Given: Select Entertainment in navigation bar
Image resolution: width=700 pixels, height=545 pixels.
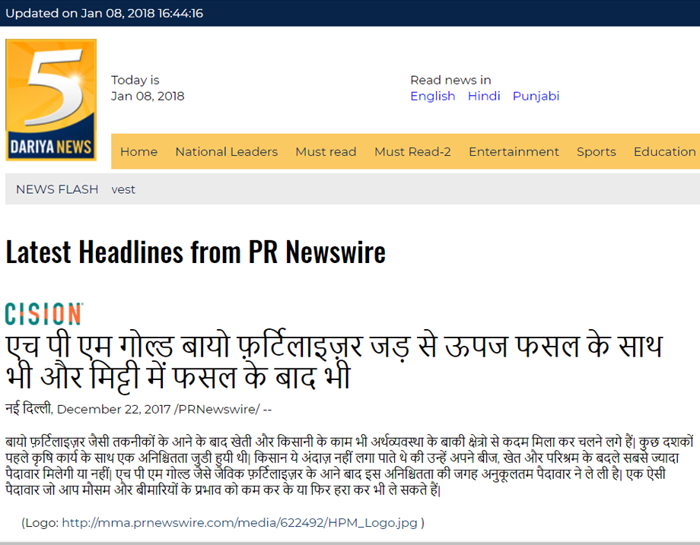Looking at the screenshot, I should point(514,151).
